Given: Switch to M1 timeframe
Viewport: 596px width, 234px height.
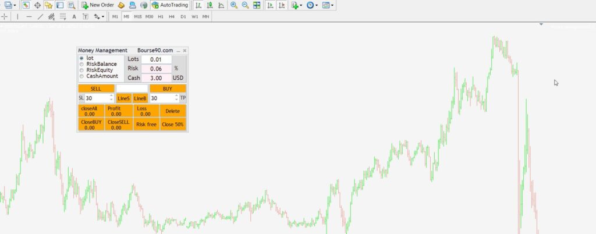Looking at the screenshot, I should click(115, 17).
